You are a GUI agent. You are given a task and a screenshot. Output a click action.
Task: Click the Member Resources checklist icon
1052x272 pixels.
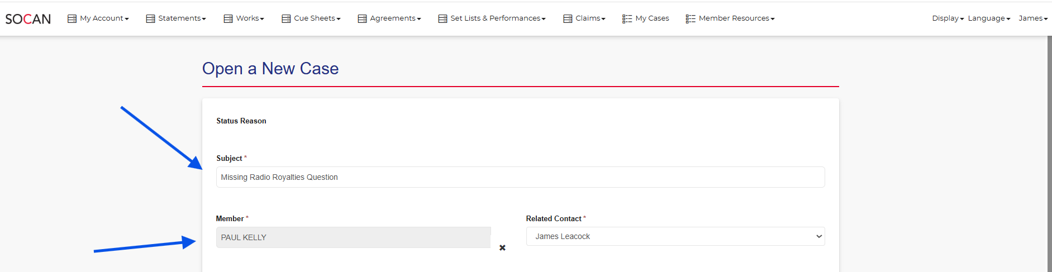691,19
